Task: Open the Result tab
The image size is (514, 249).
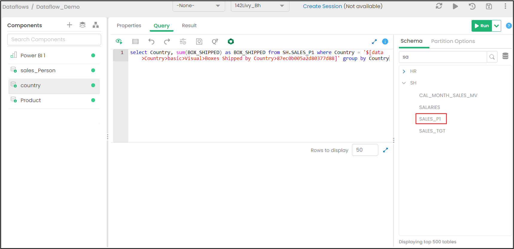Action: coord(189,26)
